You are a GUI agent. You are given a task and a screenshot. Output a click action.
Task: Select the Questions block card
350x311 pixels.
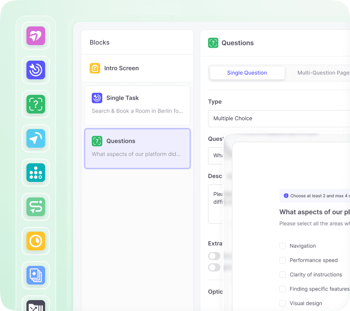138,149
